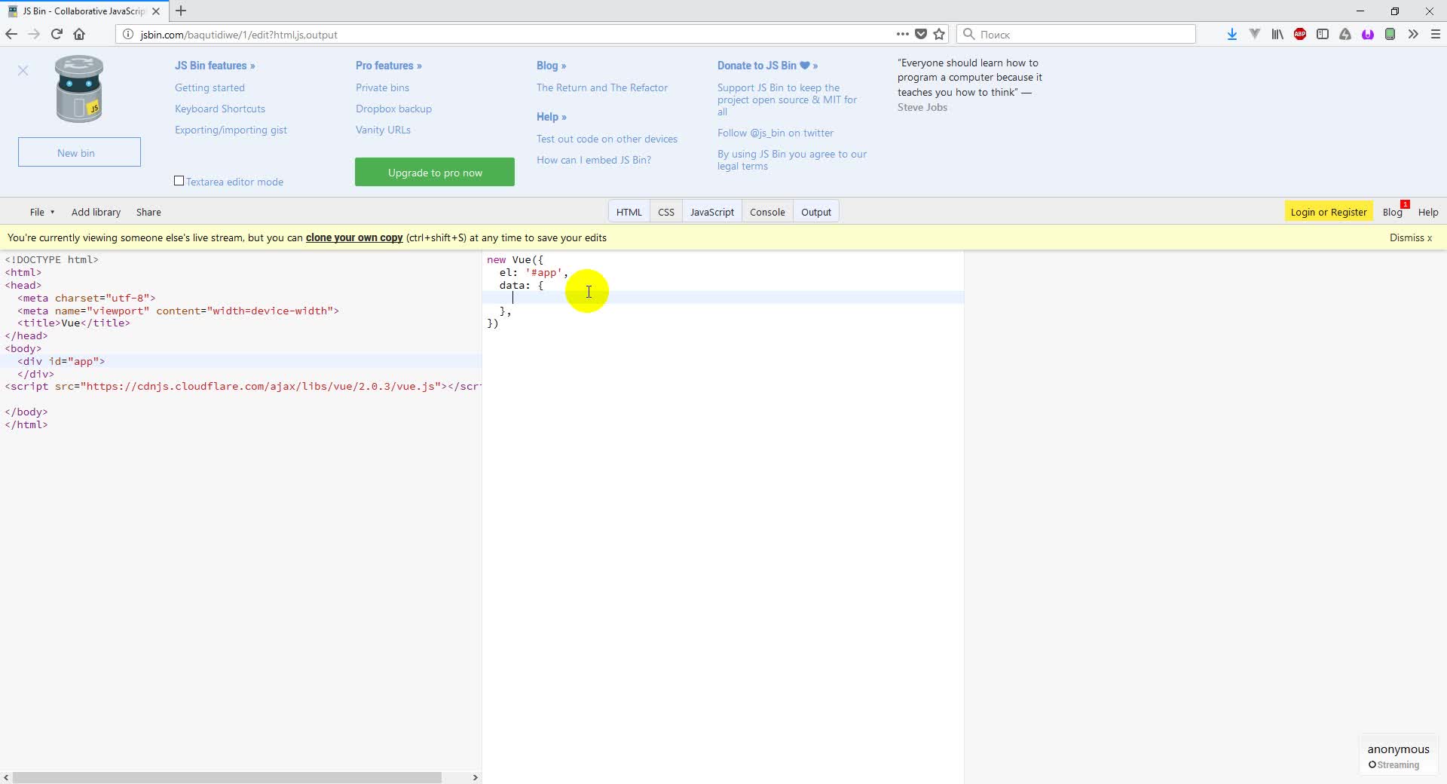
Task: Open JS Bin features heading link
Action: tap(215, 66)
